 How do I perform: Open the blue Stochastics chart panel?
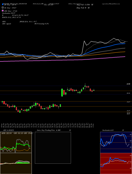(116, 142)
